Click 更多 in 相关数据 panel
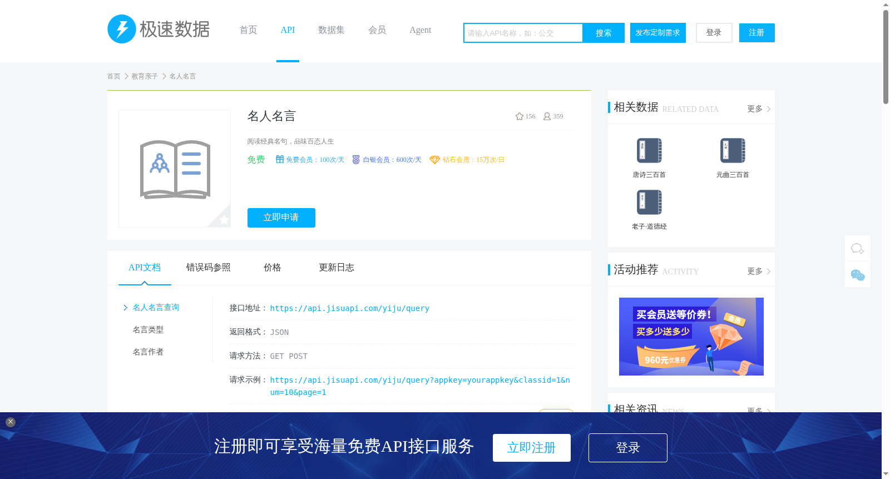 click(759, 109)
